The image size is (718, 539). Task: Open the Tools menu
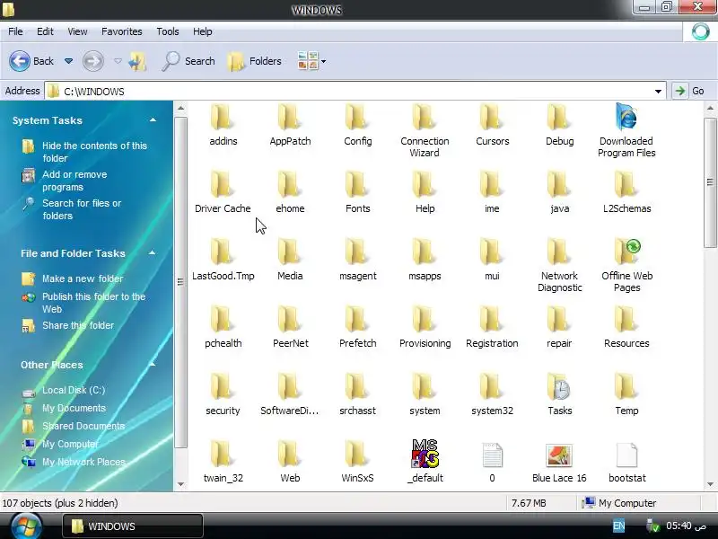168,31
